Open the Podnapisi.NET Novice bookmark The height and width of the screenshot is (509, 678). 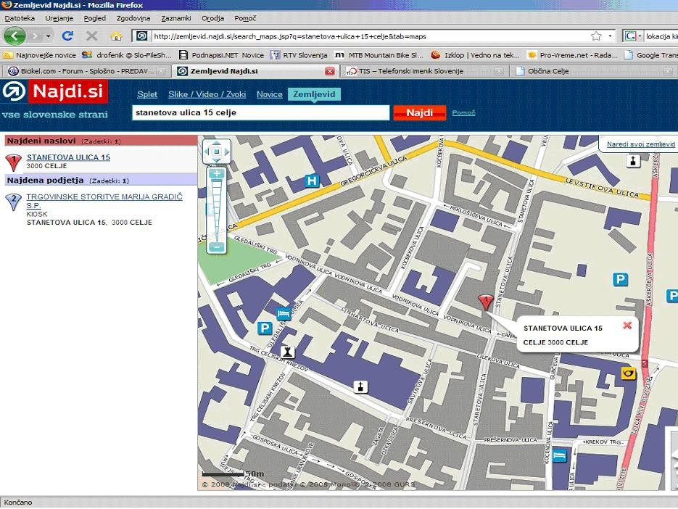[x=222, y=55]
